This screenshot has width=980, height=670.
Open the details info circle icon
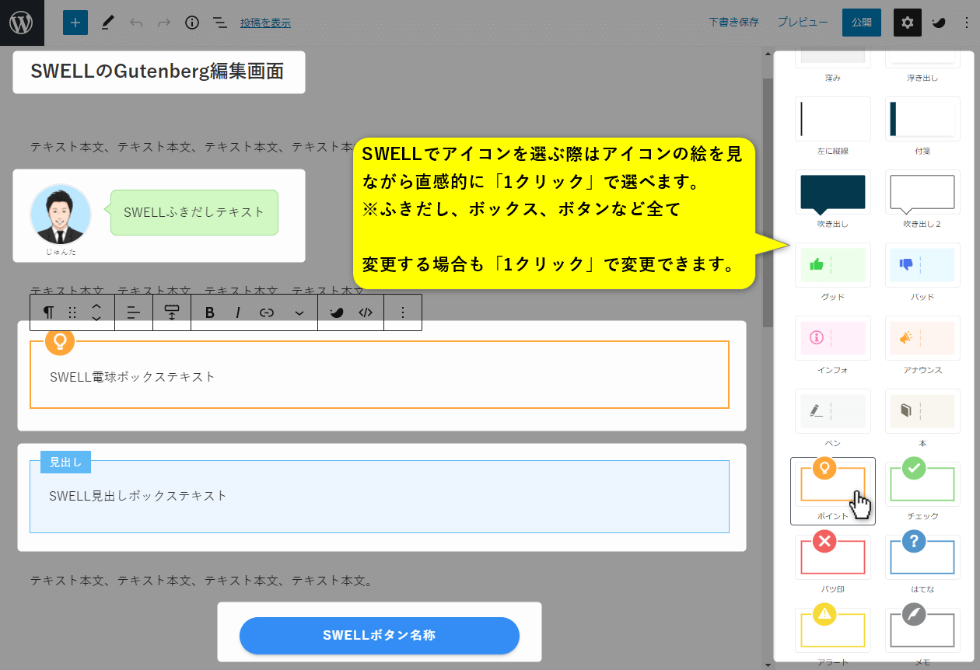tap(192, 23)
